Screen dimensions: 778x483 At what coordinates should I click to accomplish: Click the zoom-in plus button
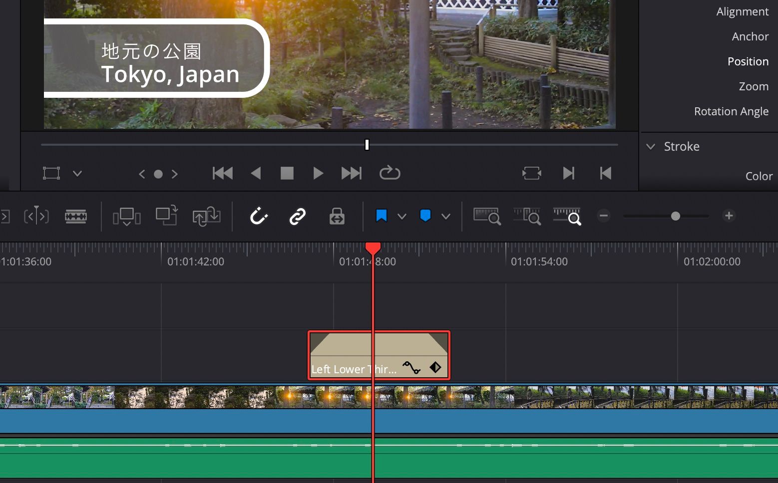tap(729, 216)
